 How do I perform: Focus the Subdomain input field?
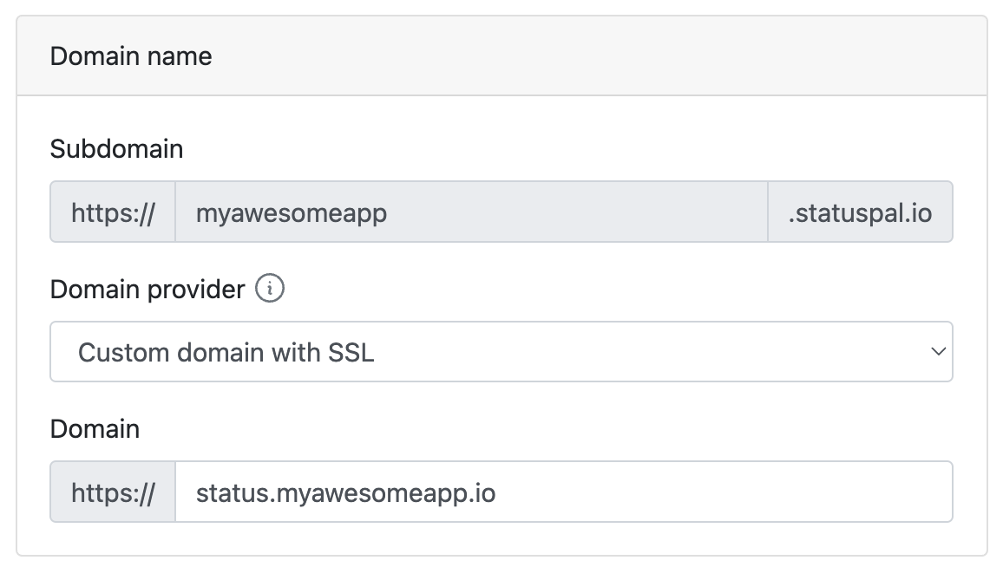pyautogui.click(x=471, y=212)
